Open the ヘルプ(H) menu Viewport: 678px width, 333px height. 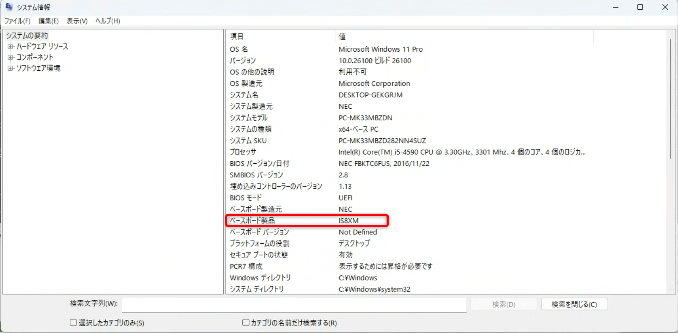pyautogui.click(x=107, y=21)
